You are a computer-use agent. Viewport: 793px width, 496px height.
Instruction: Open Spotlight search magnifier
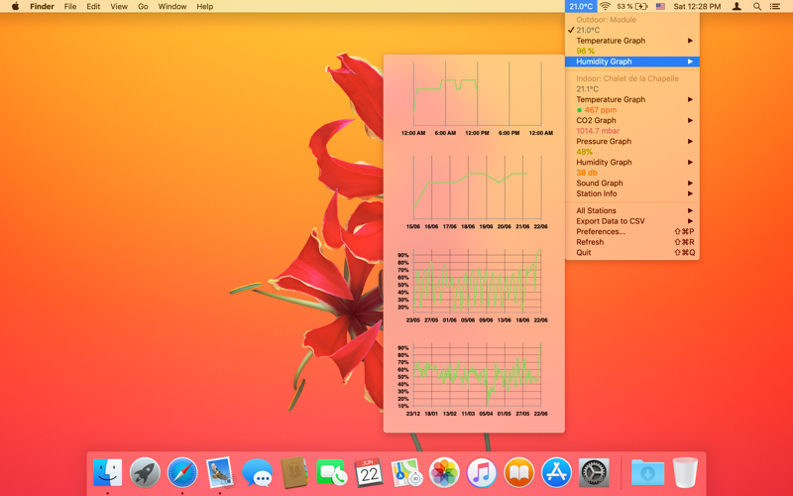tap(757, 7)
